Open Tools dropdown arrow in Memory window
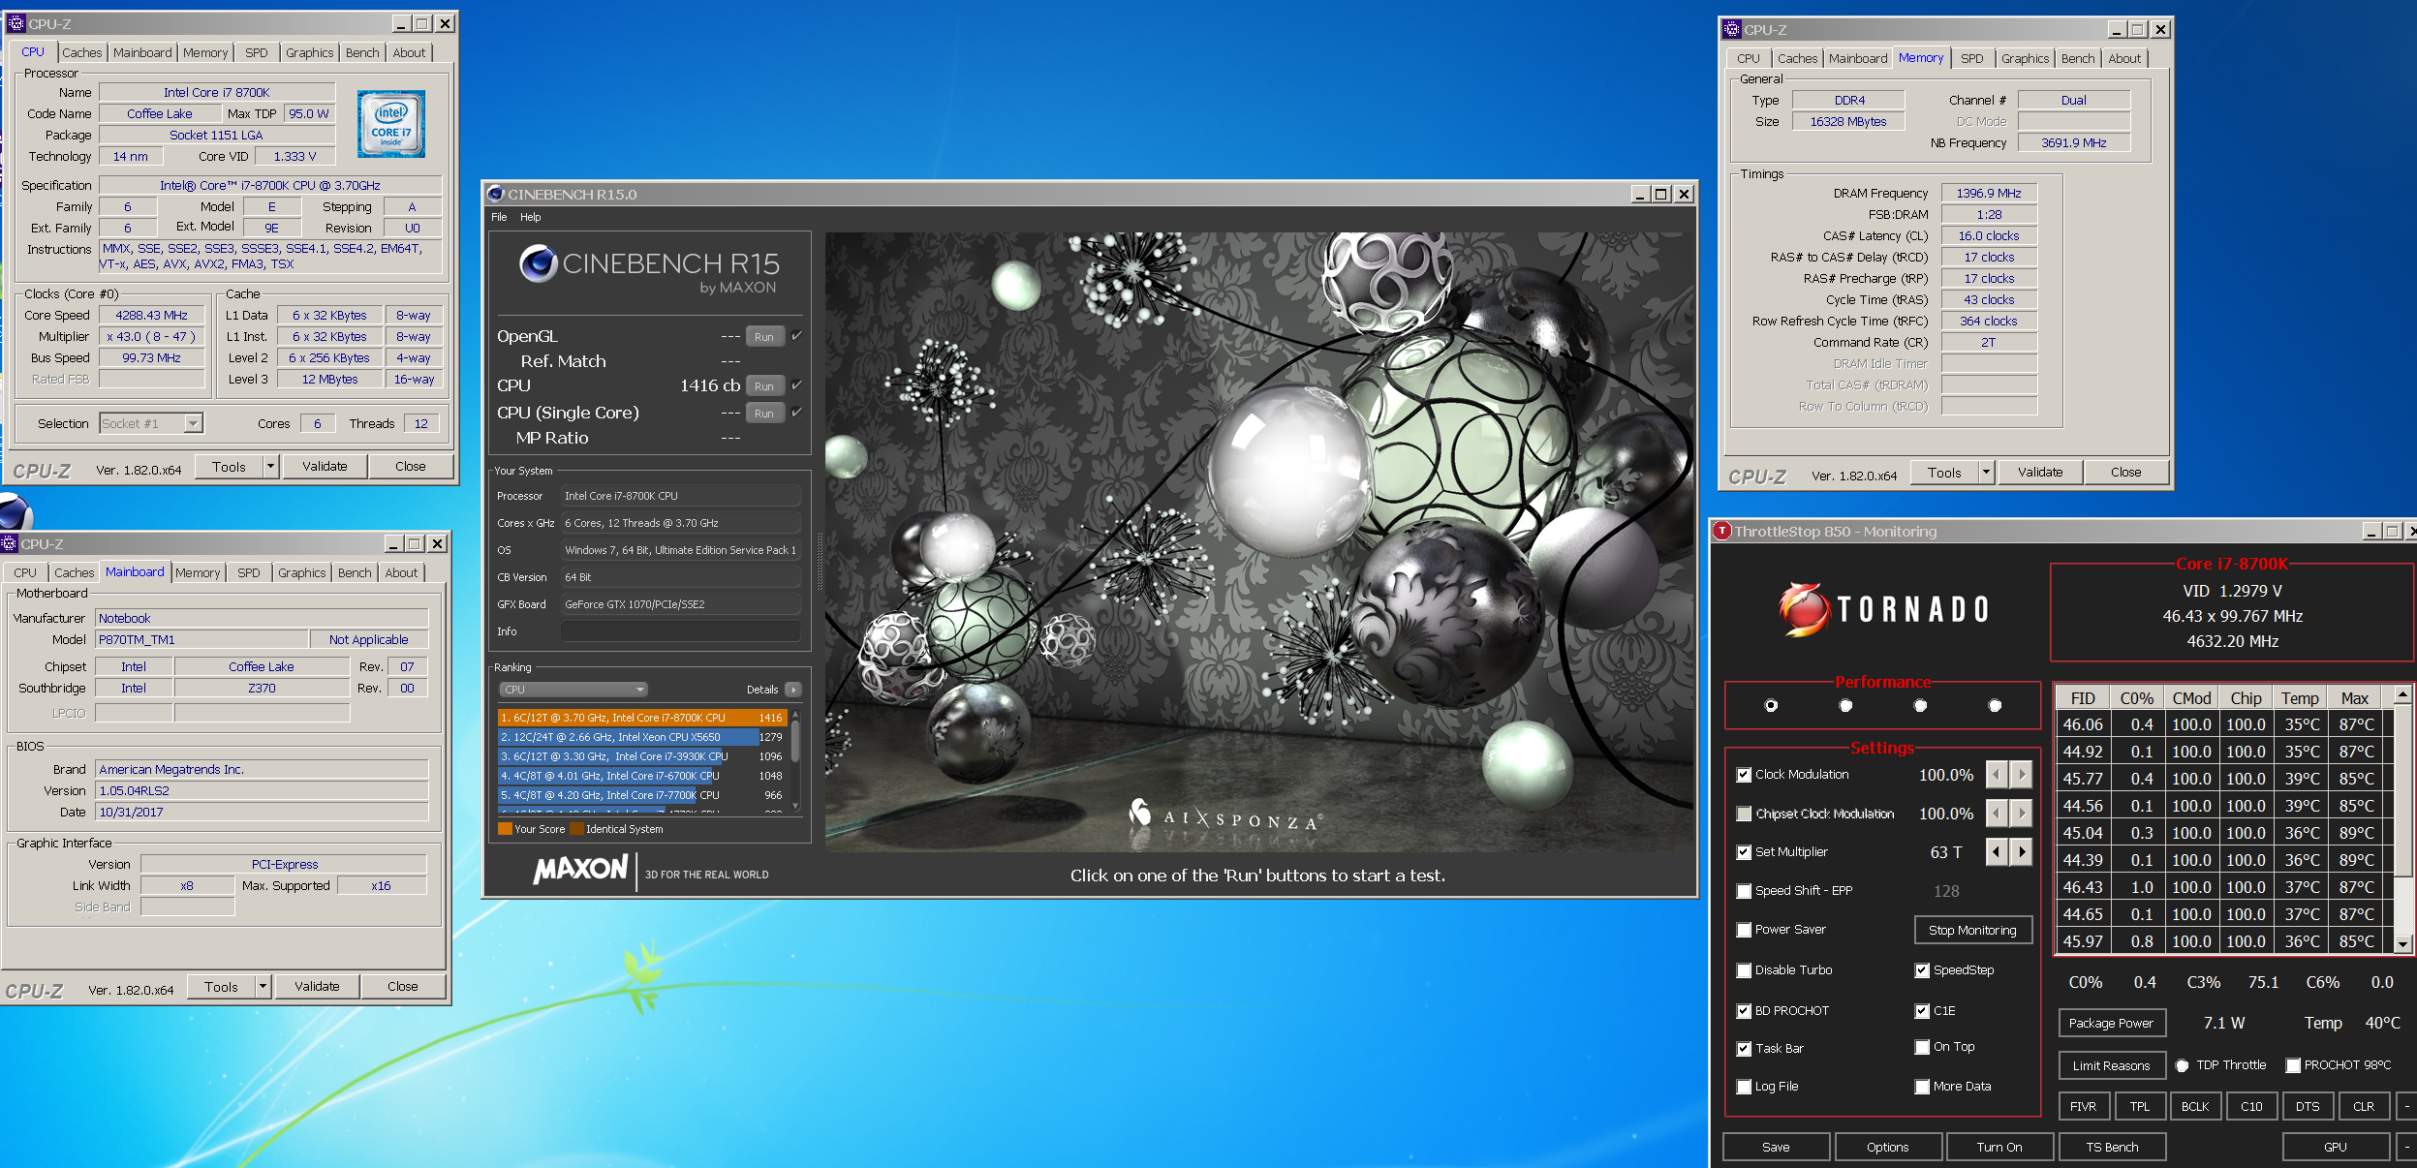 1986,473
